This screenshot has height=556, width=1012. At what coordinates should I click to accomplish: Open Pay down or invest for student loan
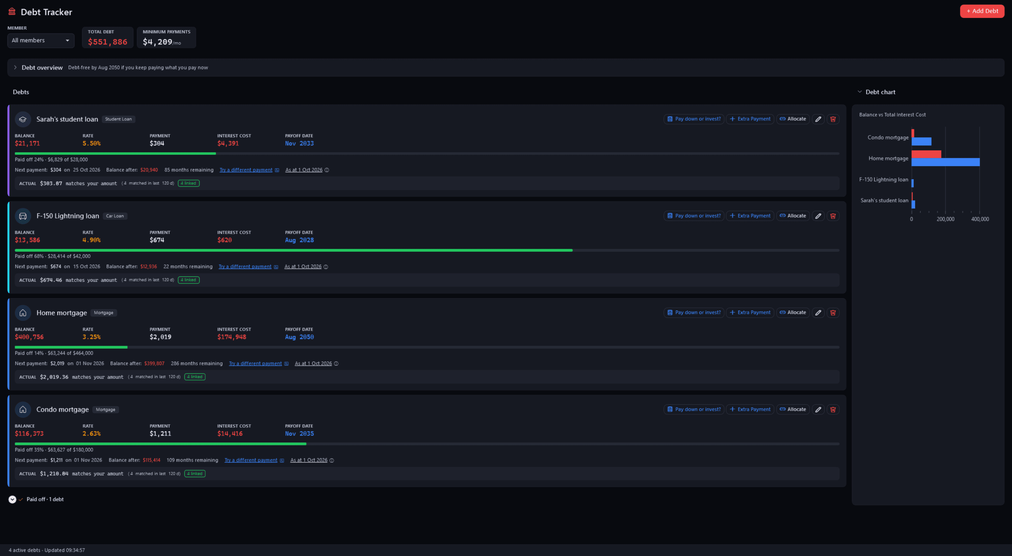[694, 119]
